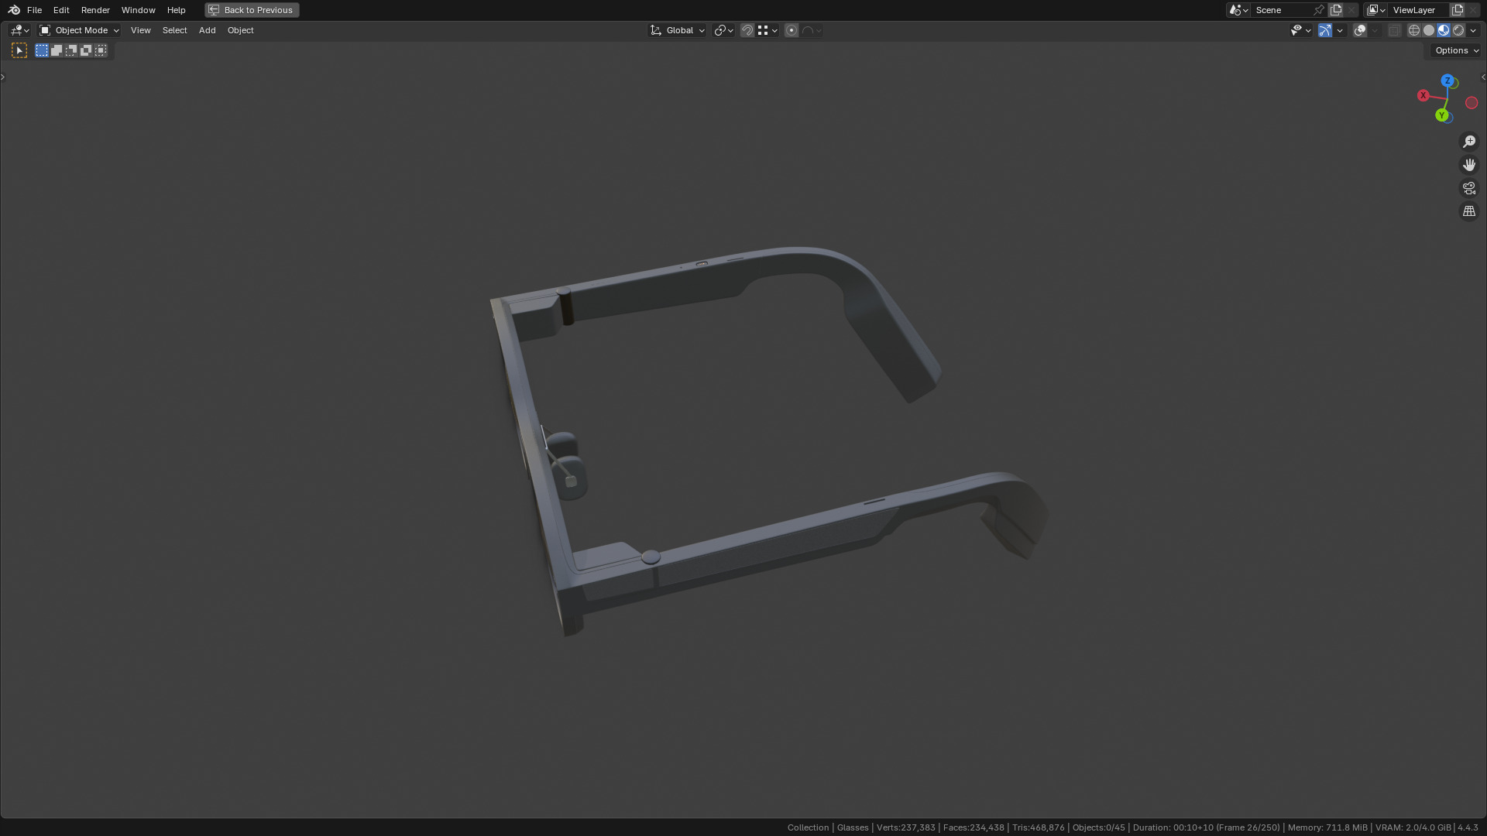The width and height of the screenshot is (1487, 836).
Task: Toggle viewport overlays button
Action: [1359, 30]
